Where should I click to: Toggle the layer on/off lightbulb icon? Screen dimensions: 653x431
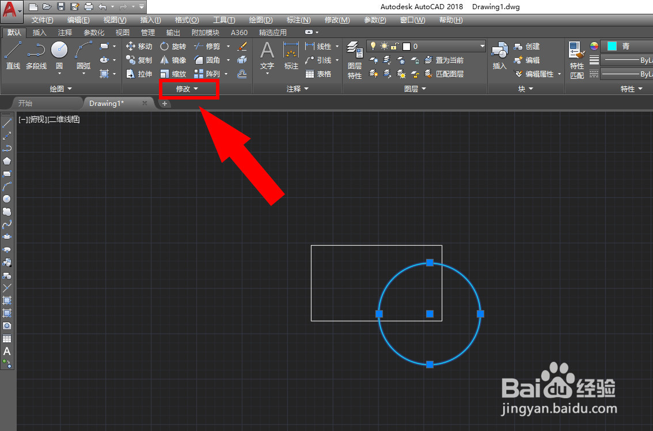(x=373, y=46)
